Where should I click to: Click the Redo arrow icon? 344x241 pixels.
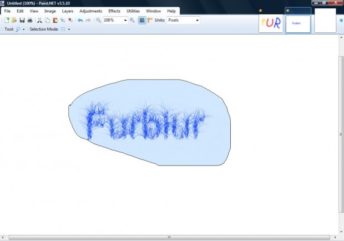click(x=88, y=20)
